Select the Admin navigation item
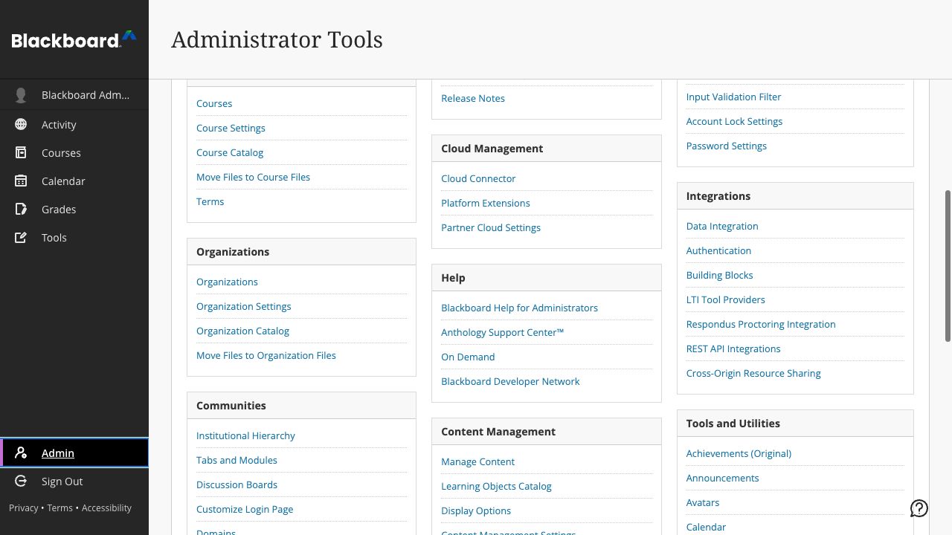 click(x=74, y=453)
